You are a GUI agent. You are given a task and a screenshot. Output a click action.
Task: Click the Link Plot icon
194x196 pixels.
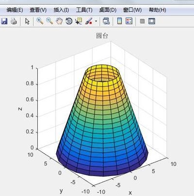tap(106, 21)
